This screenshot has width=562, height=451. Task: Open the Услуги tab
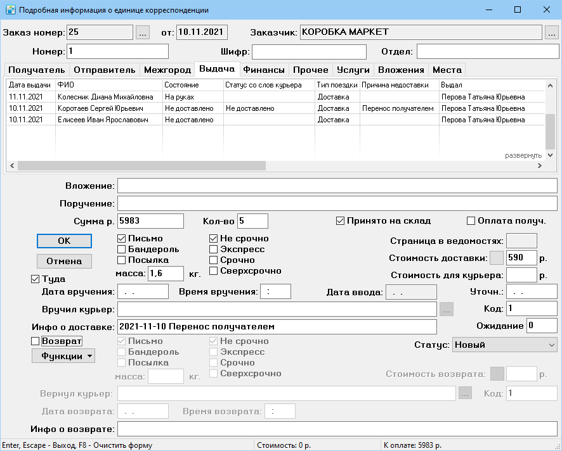coord(353,70)
